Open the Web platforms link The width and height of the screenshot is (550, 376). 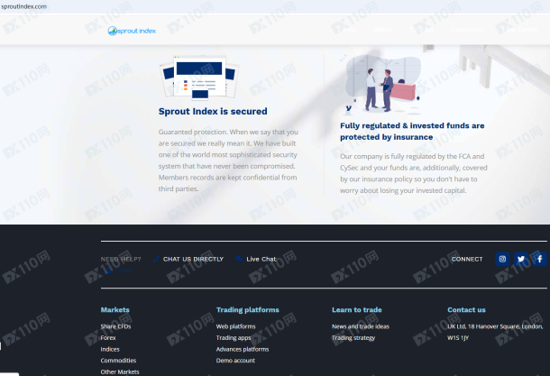[235, 326]
